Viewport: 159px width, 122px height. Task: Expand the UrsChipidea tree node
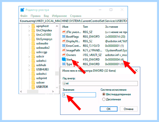coord(29,31)
